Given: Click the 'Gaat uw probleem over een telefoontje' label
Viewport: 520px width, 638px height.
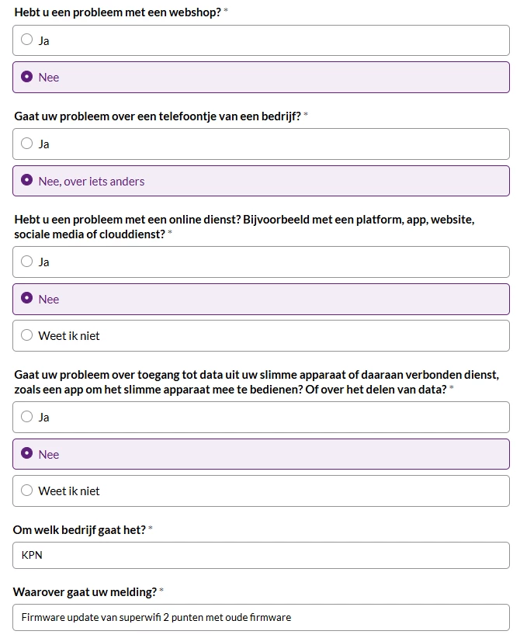Looking at the screenshot, I should click(x=158, y=116).
